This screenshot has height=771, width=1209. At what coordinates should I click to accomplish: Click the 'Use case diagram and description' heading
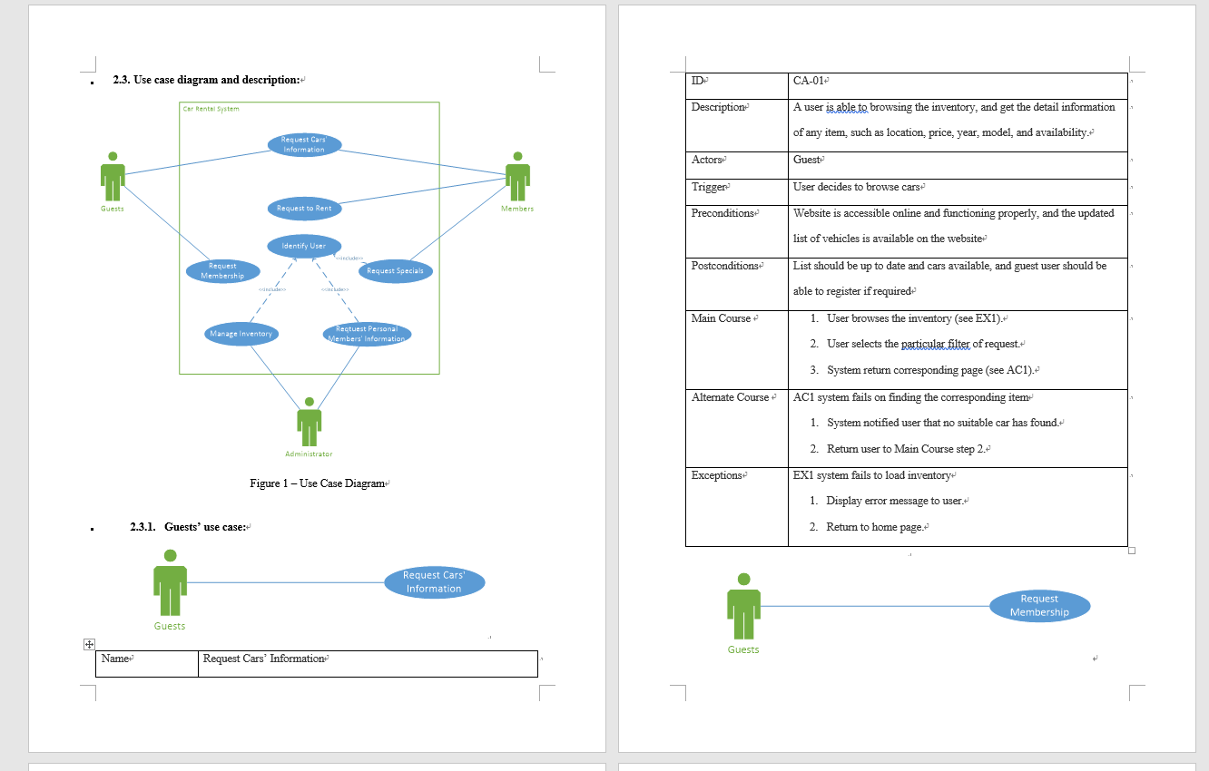[206, 80]
